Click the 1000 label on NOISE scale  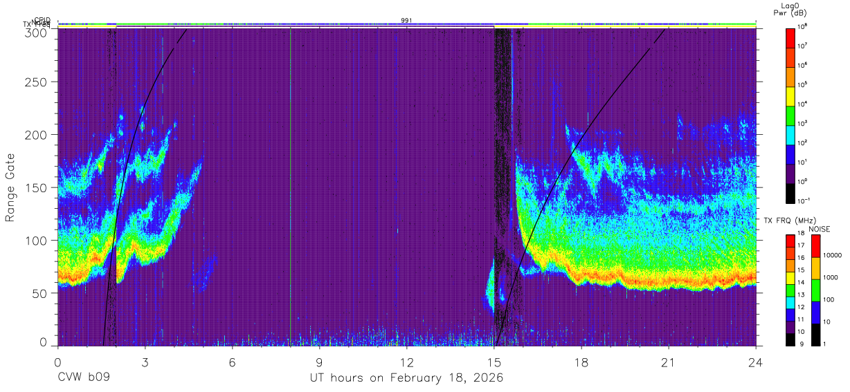(831, 278)
